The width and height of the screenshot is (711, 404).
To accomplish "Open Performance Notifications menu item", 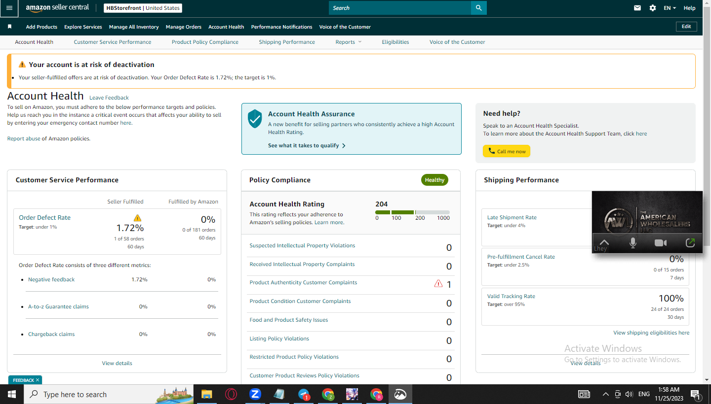I will point(281,27).
